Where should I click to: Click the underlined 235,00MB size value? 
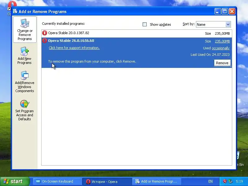[x=222, y=41]
